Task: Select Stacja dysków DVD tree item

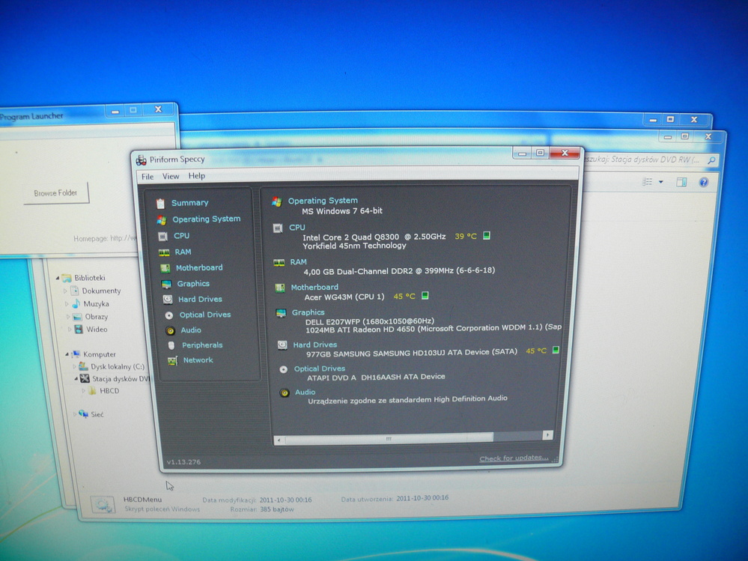Action: [x=121, y=379]
